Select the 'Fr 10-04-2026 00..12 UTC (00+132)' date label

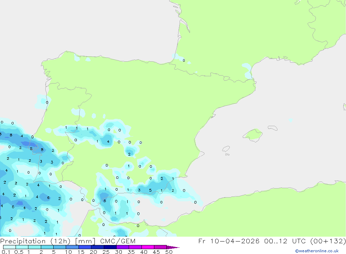point(272,241)
